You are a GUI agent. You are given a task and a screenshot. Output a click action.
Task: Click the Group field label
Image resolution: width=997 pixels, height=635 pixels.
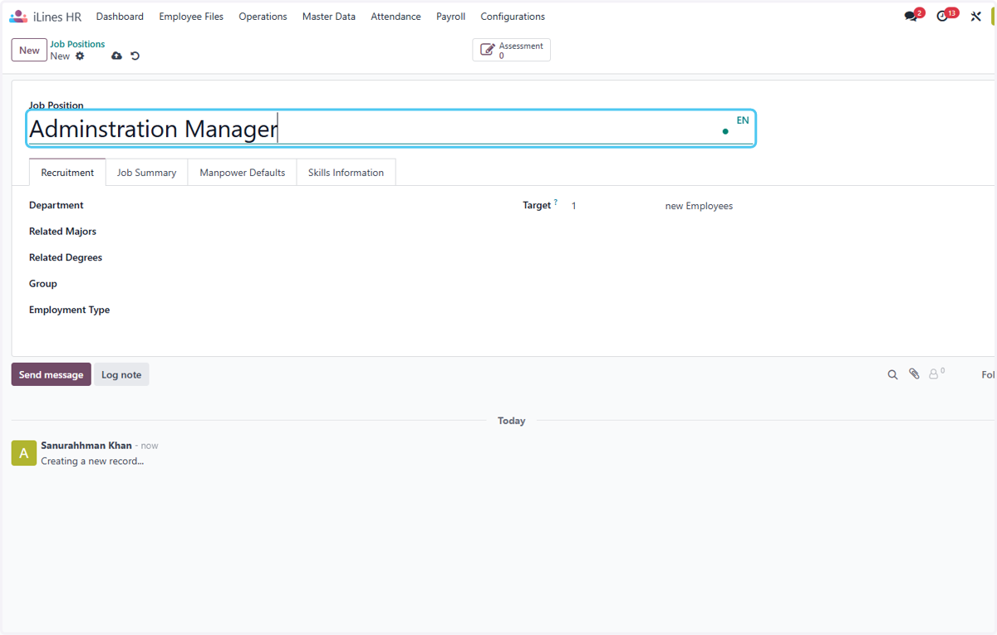pyautogui.click(x=43, y=284)
